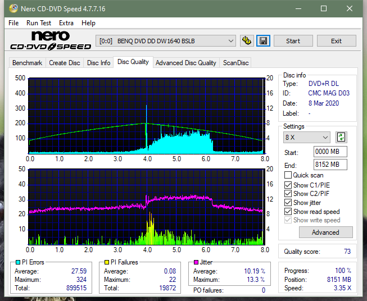
Task: Open the drive options icon
Action: click(247, 41)
